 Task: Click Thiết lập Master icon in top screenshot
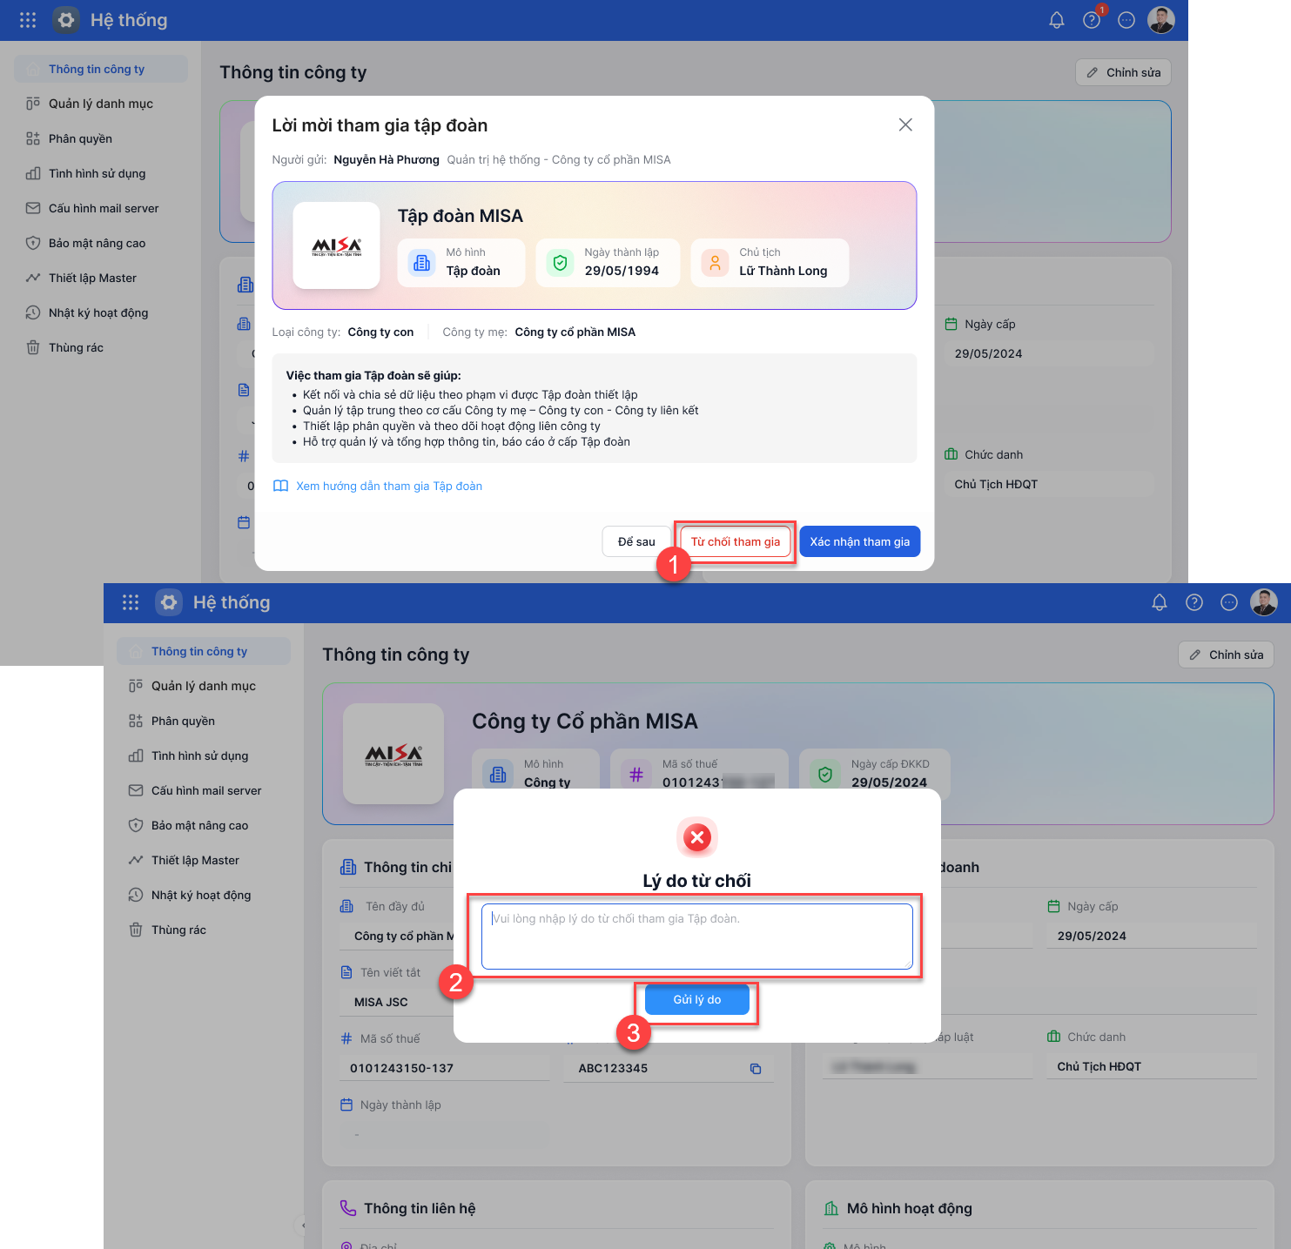(33, 278)
